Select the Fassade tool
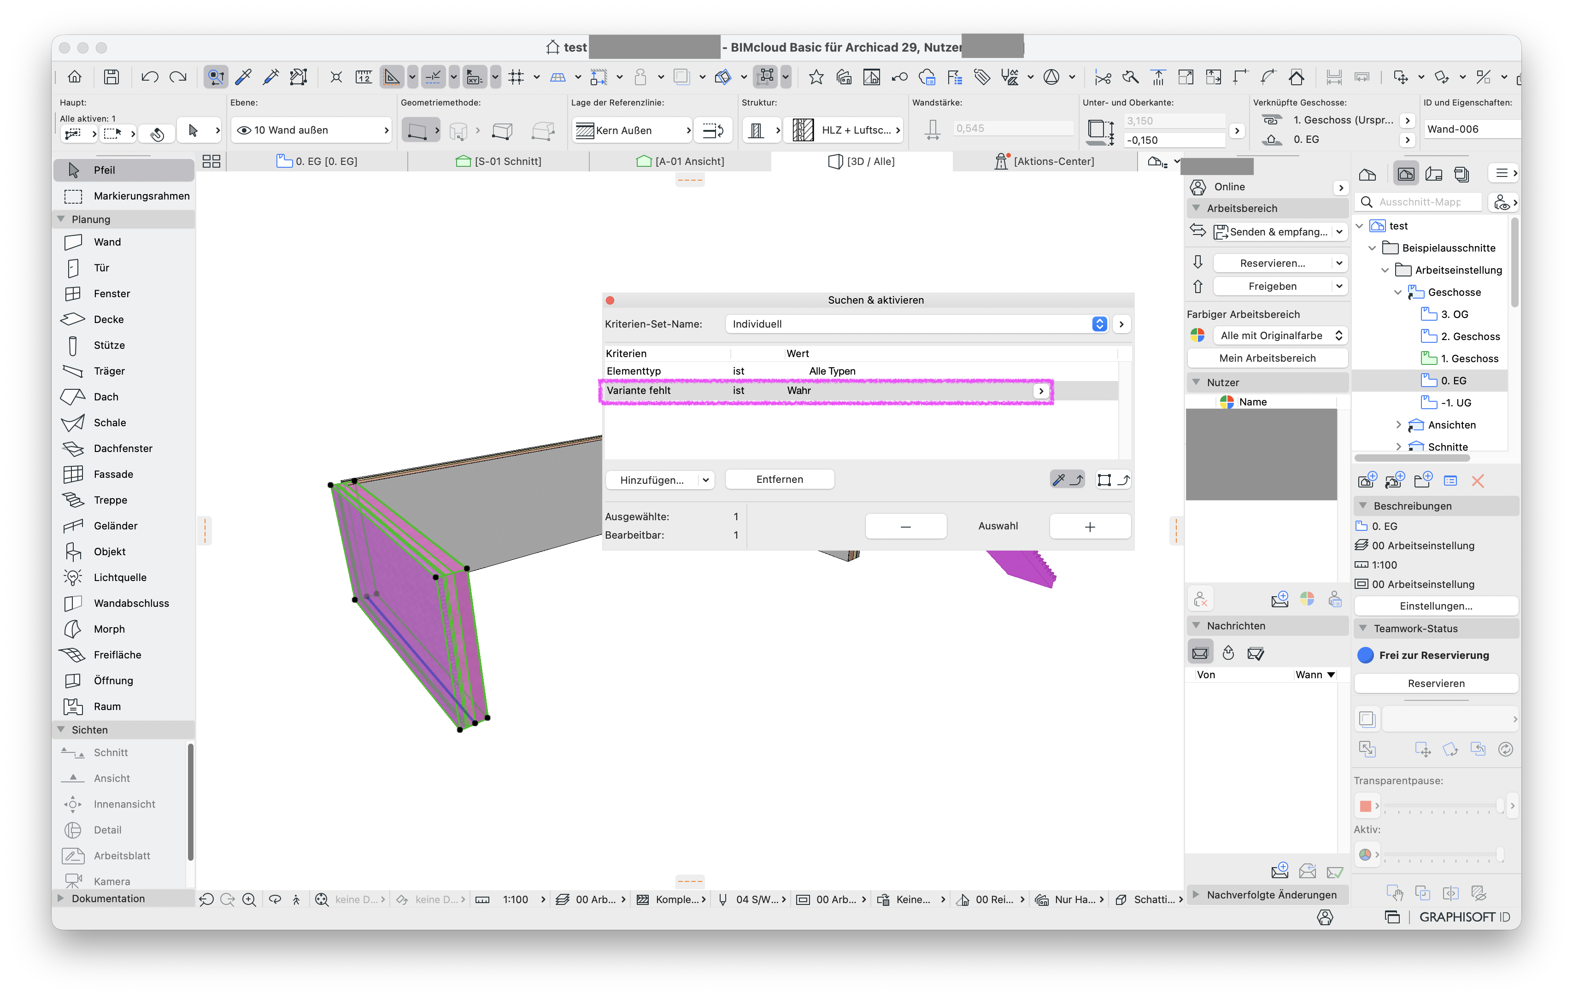 coord(123,474)
